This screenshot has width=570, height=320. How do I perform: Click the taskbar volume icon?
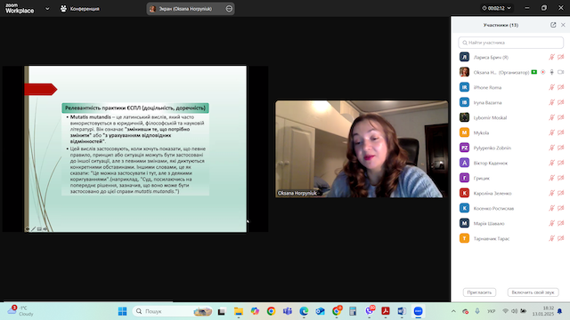(514, 311)
